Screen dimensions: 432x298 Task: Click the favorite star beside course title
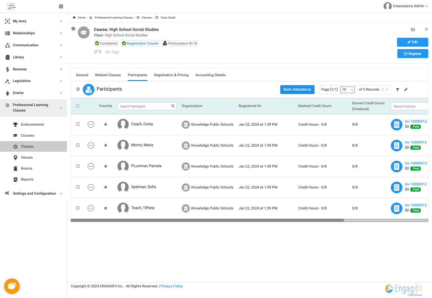click(x=73, y=28)
